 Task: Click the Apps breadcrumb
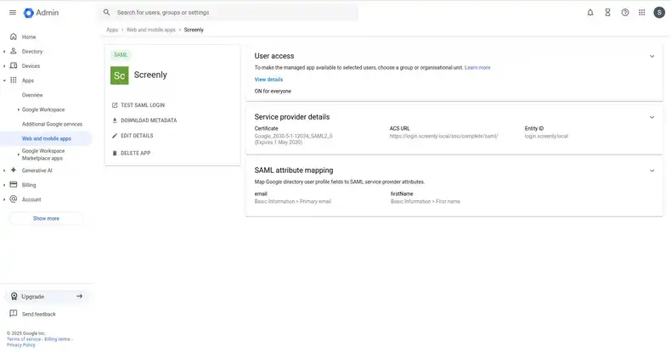[x=112, y=30]
